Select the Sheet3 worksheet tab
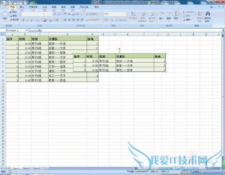The image size is (225, 175). [37, 168]
